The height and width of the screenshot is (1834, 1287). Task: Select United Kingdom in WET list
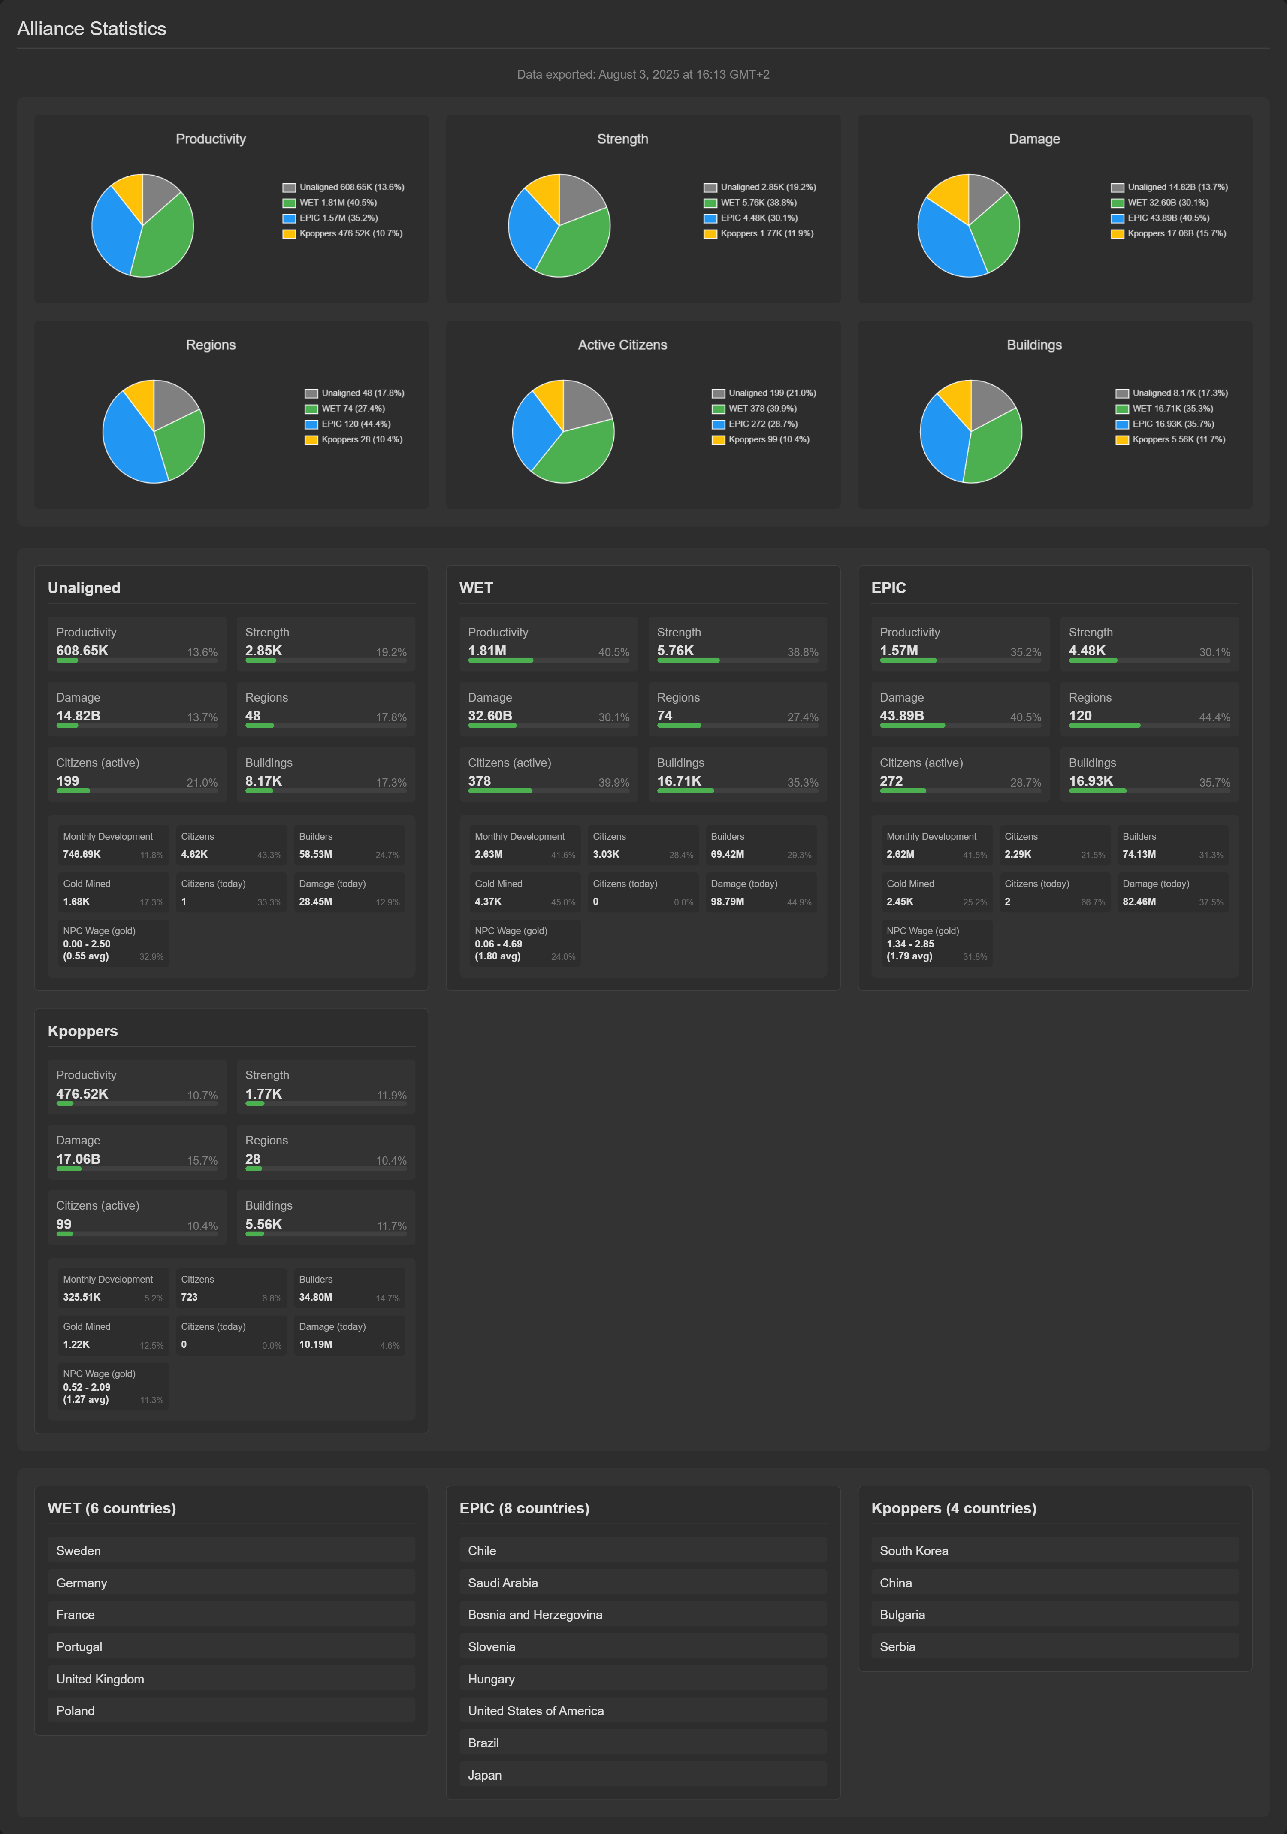point(232,1679)
